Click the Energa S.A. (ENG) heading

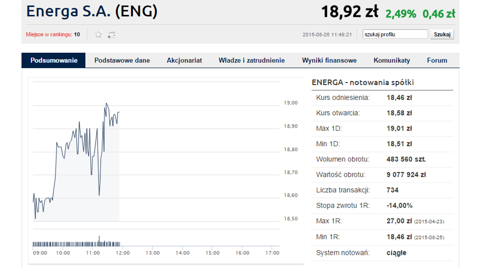tap(92, 11)
